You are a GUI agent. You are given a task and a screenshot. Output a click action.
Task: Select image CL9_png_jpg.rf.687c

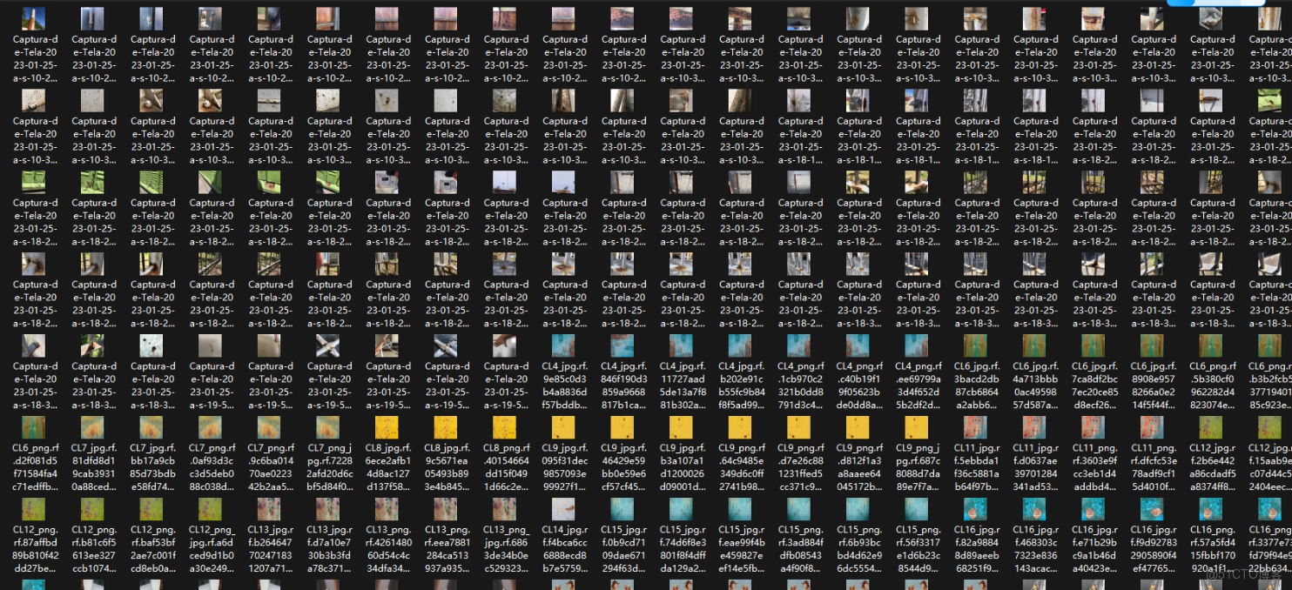tap(917, 428)
